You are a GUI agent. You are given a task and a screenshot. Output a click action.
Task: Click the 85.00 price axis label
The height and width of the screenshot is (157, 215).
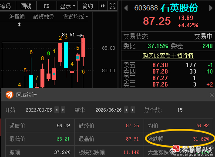[x=108, y=48]
